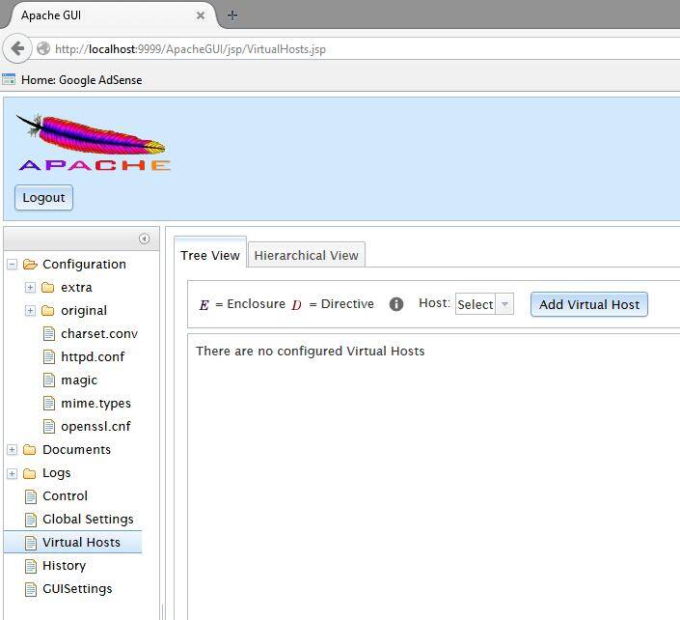Click the D Directive legend symbol
This screenshot has height=620, width=680.
click(297, 305)
